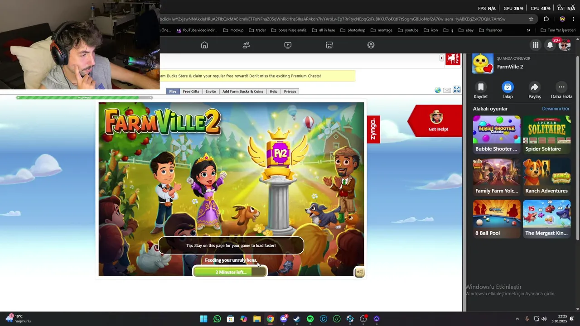Select the Help tab

(273, 91)
